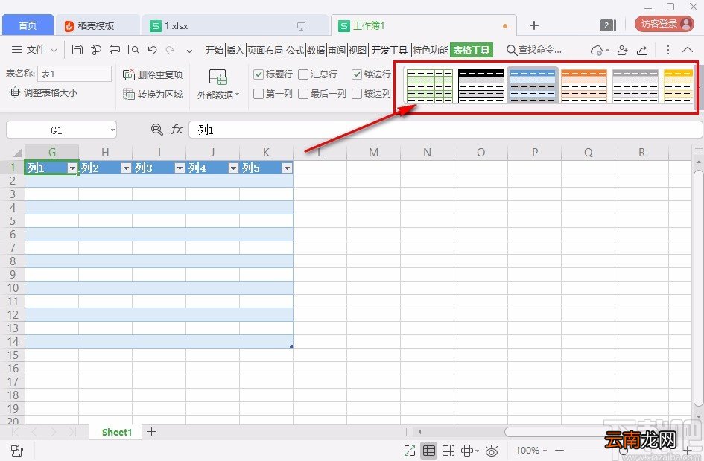Open the 100% zoom level dropdown

(531, 450)
